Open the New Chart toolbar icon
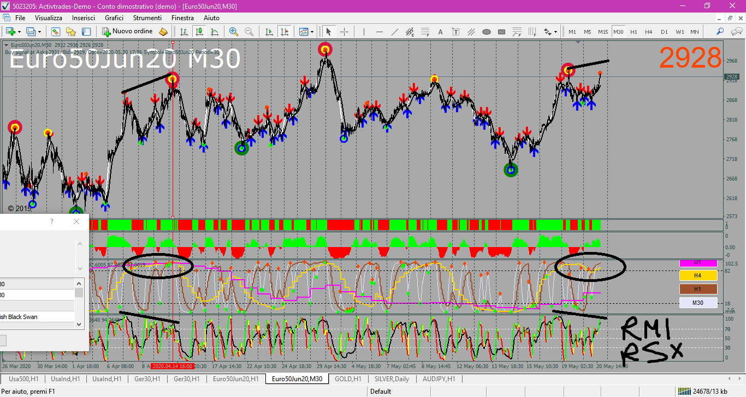 click(x=10, y=32)
